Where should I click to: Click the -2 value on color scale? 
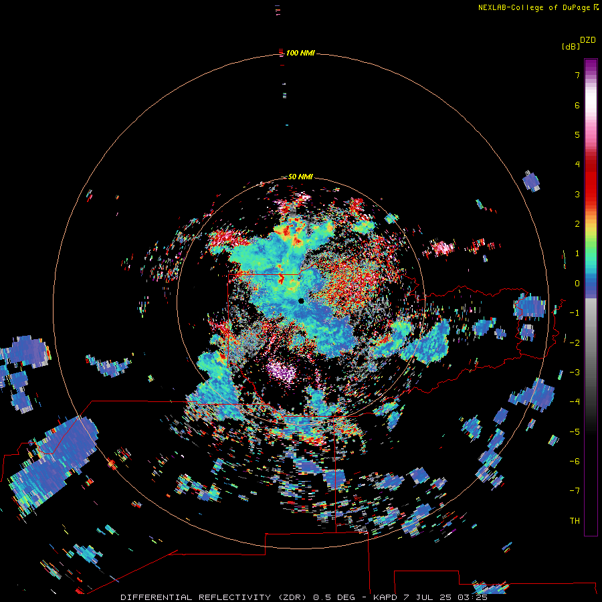tap(575, 342)
